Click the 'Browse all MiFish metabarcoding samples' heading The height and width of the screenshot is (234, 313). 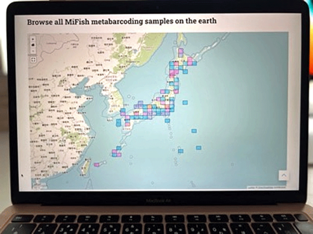[x=122, y=22]
